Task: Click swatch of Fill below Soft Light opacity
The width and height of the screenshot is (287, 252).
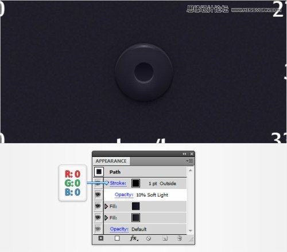Action: (x=135, y=206)
